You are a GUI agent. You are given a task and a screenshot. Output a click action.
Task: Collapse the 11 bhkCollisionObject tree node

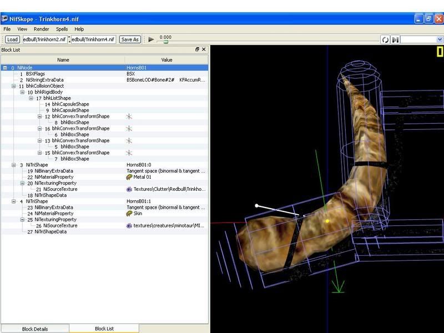(x=13, y=86)
